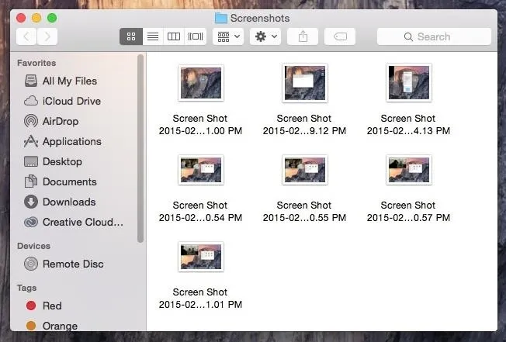506x342 pixels.
Task: Click the Desktop sidebar icon
Action: 31,161
